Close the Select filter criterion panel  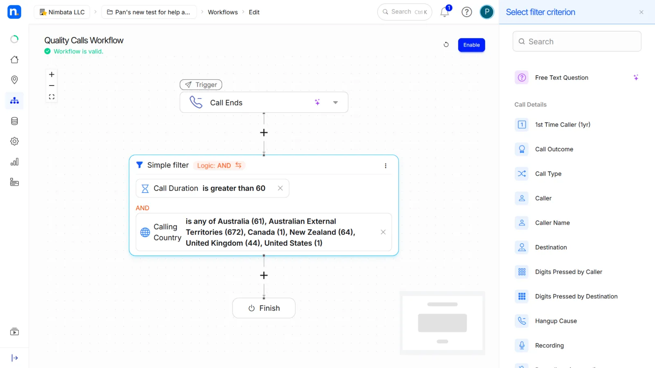[641, 12]
